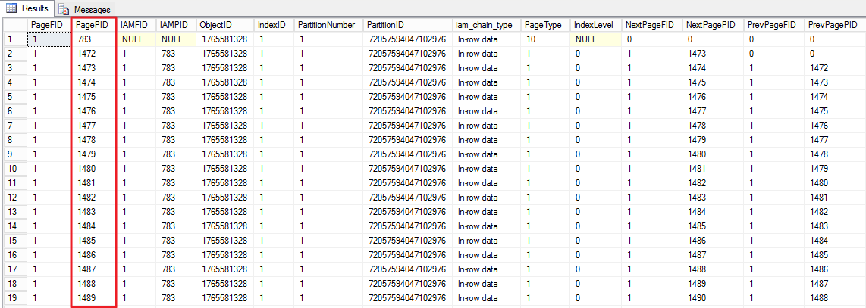This screenshot has width=866, height=308.
Task: Select the iam_chain_type column header
Action: pyautogui.click(x=487, y=25)
